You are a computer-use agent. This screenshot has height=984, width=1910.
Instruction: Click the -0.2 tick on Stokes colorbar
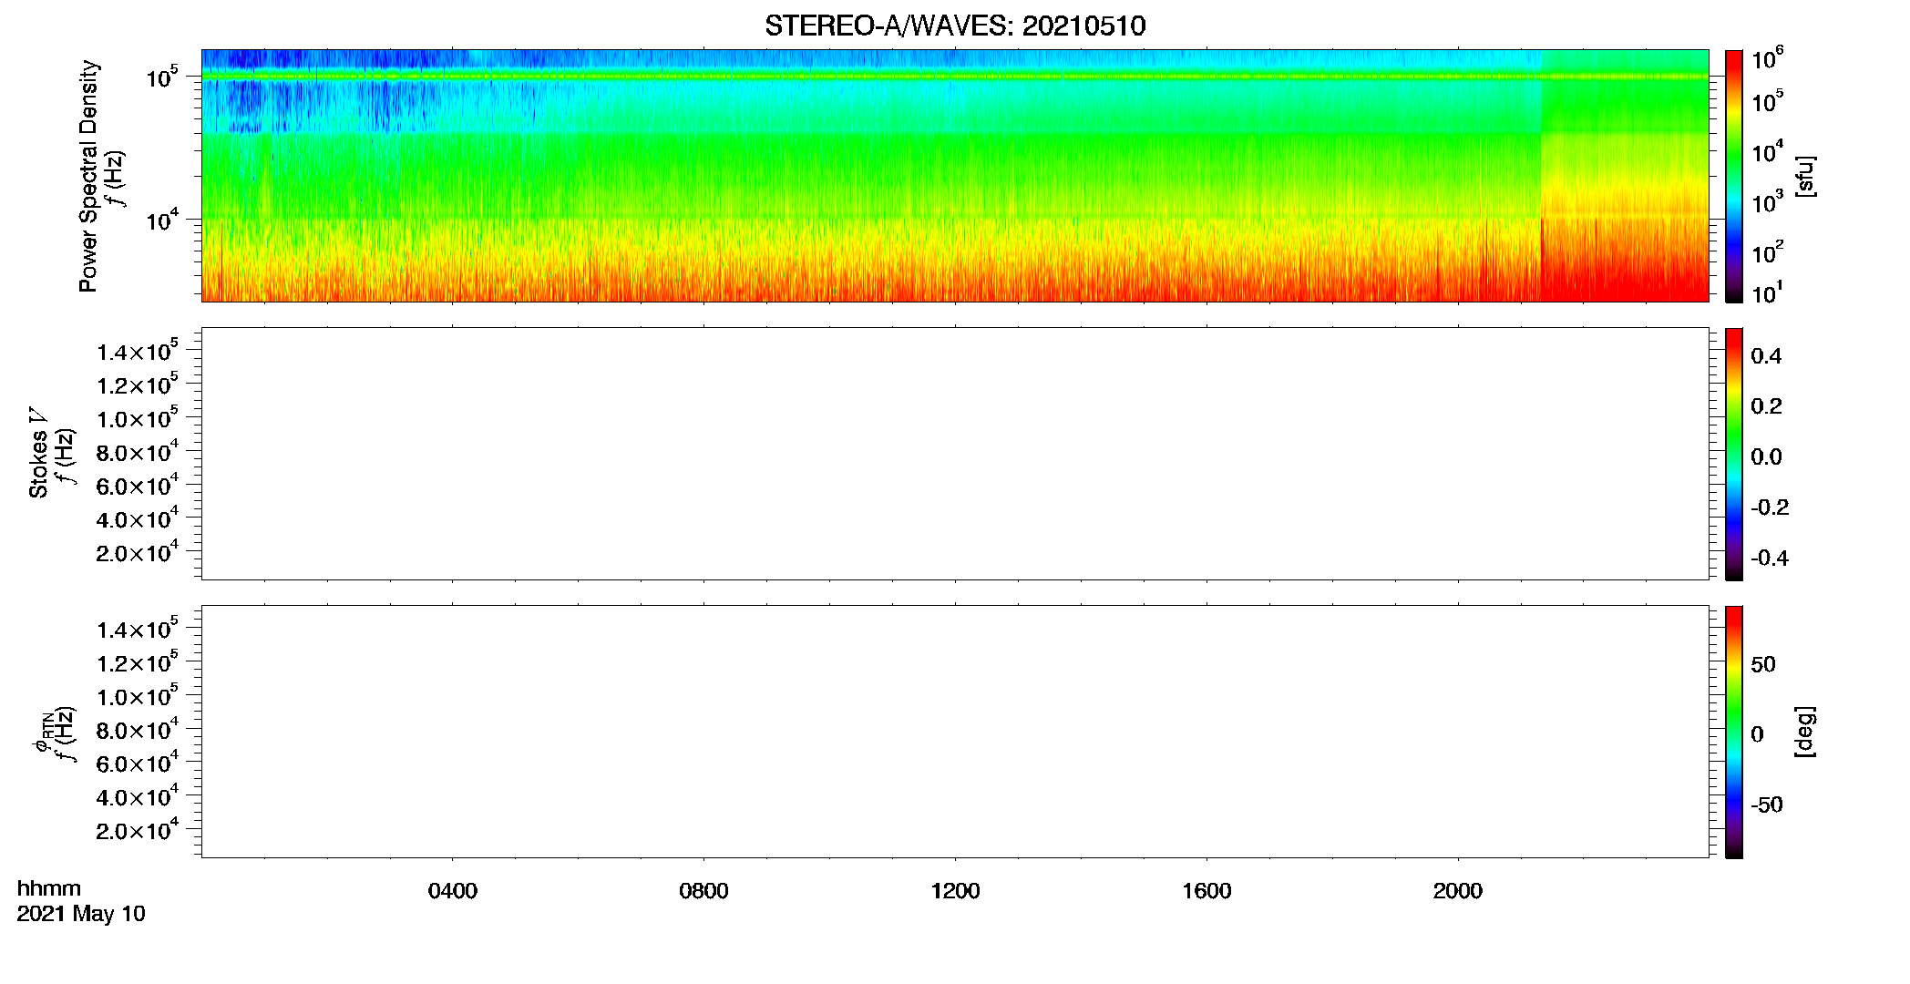1769,507
